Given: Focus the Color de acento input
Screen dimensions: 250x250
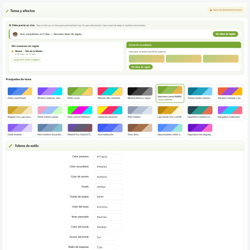Looking at the screenshot, I should pos(108,176).
